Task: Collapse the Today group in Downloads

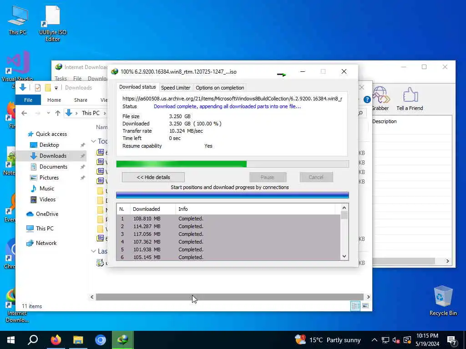Action: point(93,141)
